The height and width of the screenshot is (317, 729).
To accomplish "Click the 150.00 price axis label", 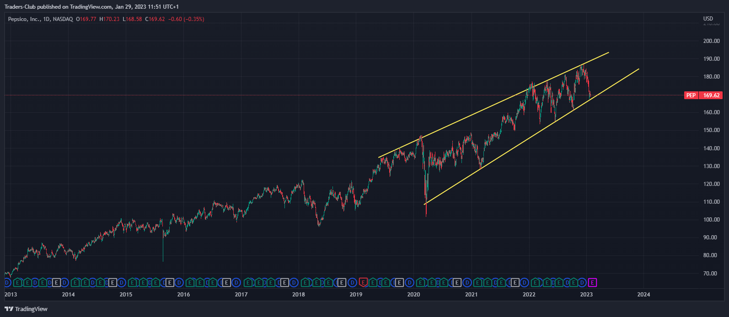I will (x=711, y=130).
